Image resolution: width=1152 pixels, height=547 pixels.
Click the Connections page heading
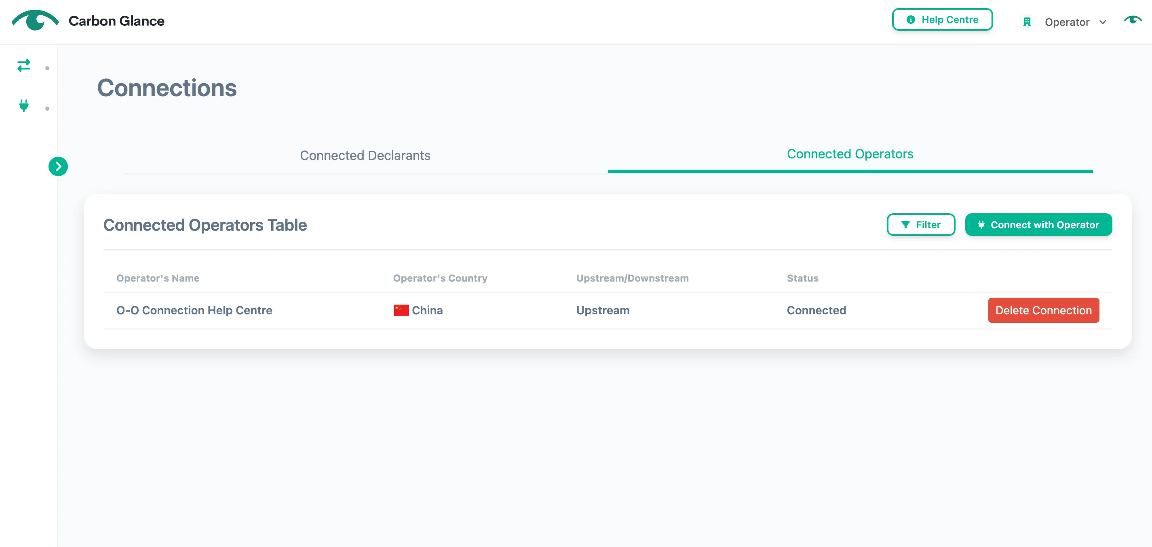click(x=167, y=88)
